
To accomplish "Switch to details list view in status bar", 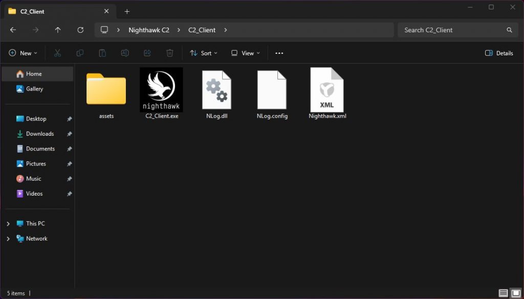I will [x=504, y=293].
